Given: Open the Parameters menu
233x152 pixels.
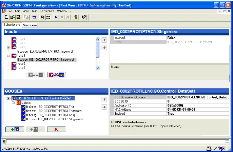Looking at the screenshot, I should 47,11.
